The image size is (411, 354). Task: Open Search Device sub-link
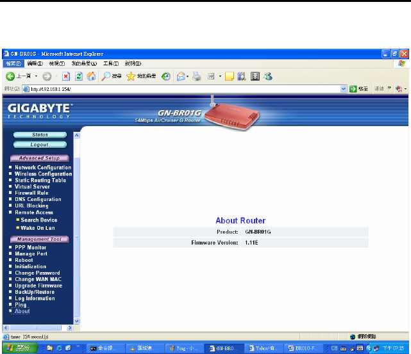coord(39,220)
